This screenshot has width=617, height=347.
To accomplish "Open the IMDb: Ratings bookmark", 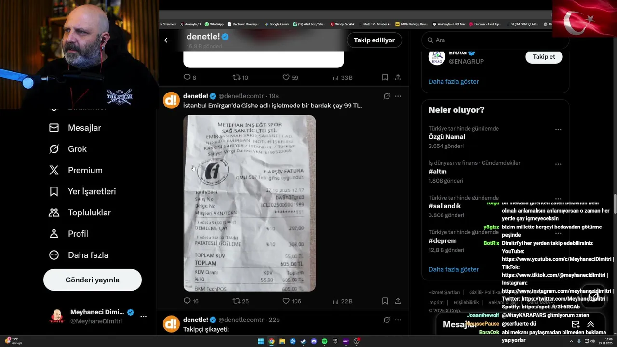I will 411,24.
